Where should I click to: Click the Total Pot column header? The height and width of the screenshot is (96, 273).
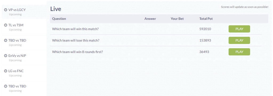coord(206,19)
